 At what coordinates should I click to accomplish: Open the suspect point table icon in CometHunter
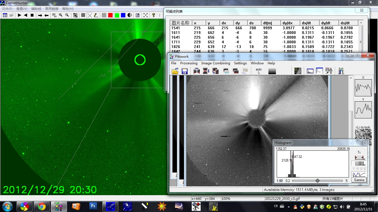[x=5, y=15]
